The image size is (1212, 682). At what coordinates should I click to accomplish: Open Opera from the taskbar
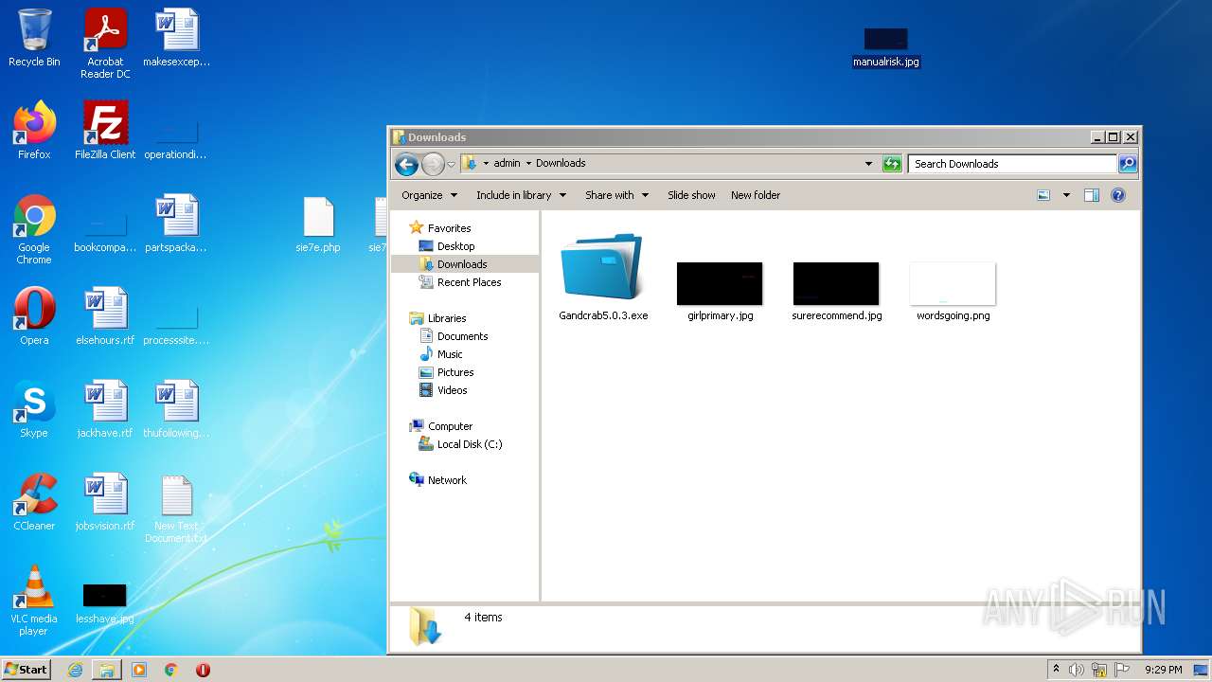(203, 670)
